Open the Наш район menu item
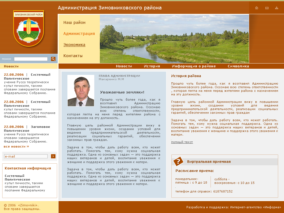 (x=75, y=22)
